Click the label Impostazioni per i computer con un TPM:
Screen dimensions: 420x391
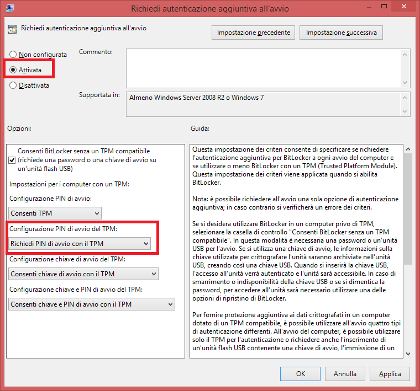pyautogui.click(x=70, y=184)
